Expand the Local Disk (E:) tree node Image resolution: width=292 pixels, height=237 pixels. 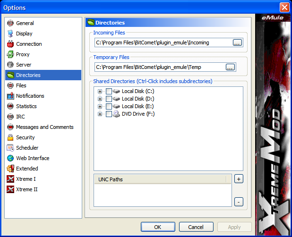(100, 106)
